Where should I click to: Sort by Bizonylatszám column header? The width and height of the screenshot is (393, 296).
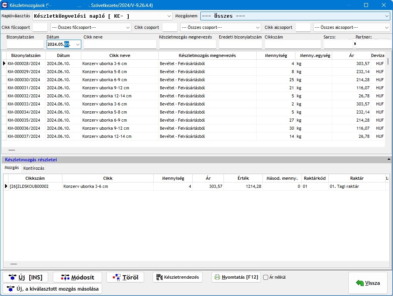click(x=26, y=55)
